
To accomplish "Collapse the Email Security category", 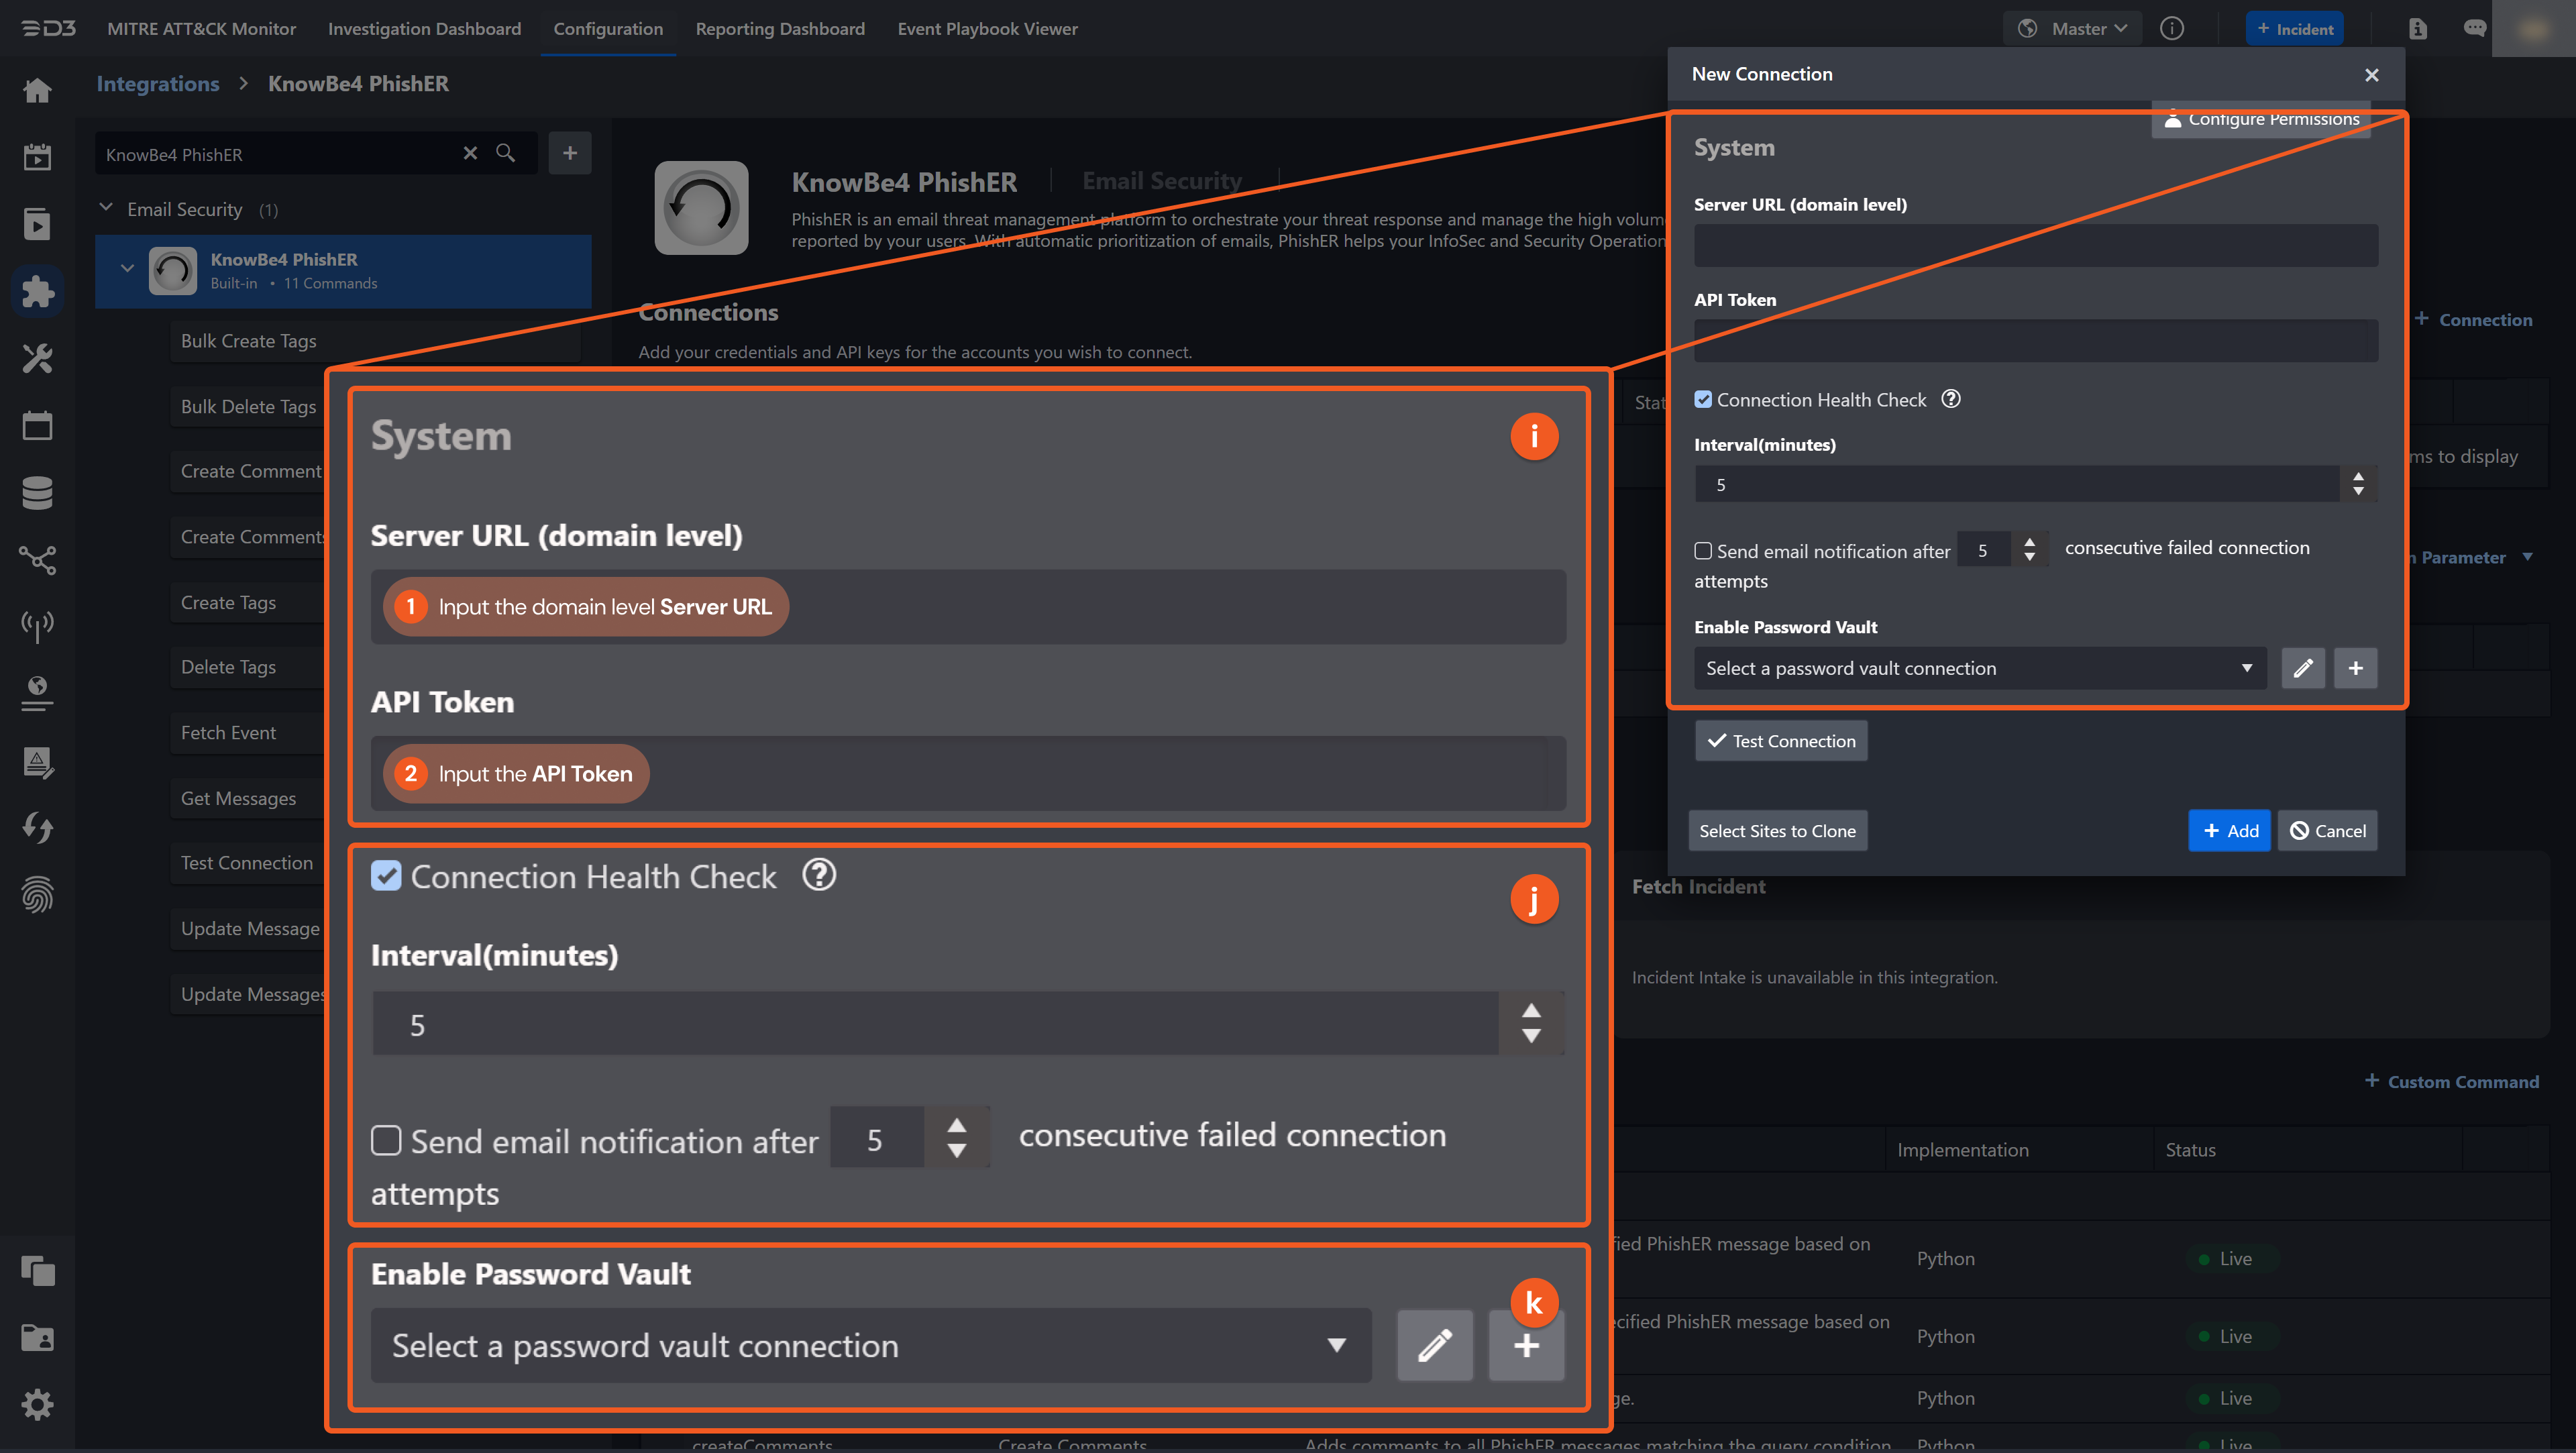I will tap(106, 208).
